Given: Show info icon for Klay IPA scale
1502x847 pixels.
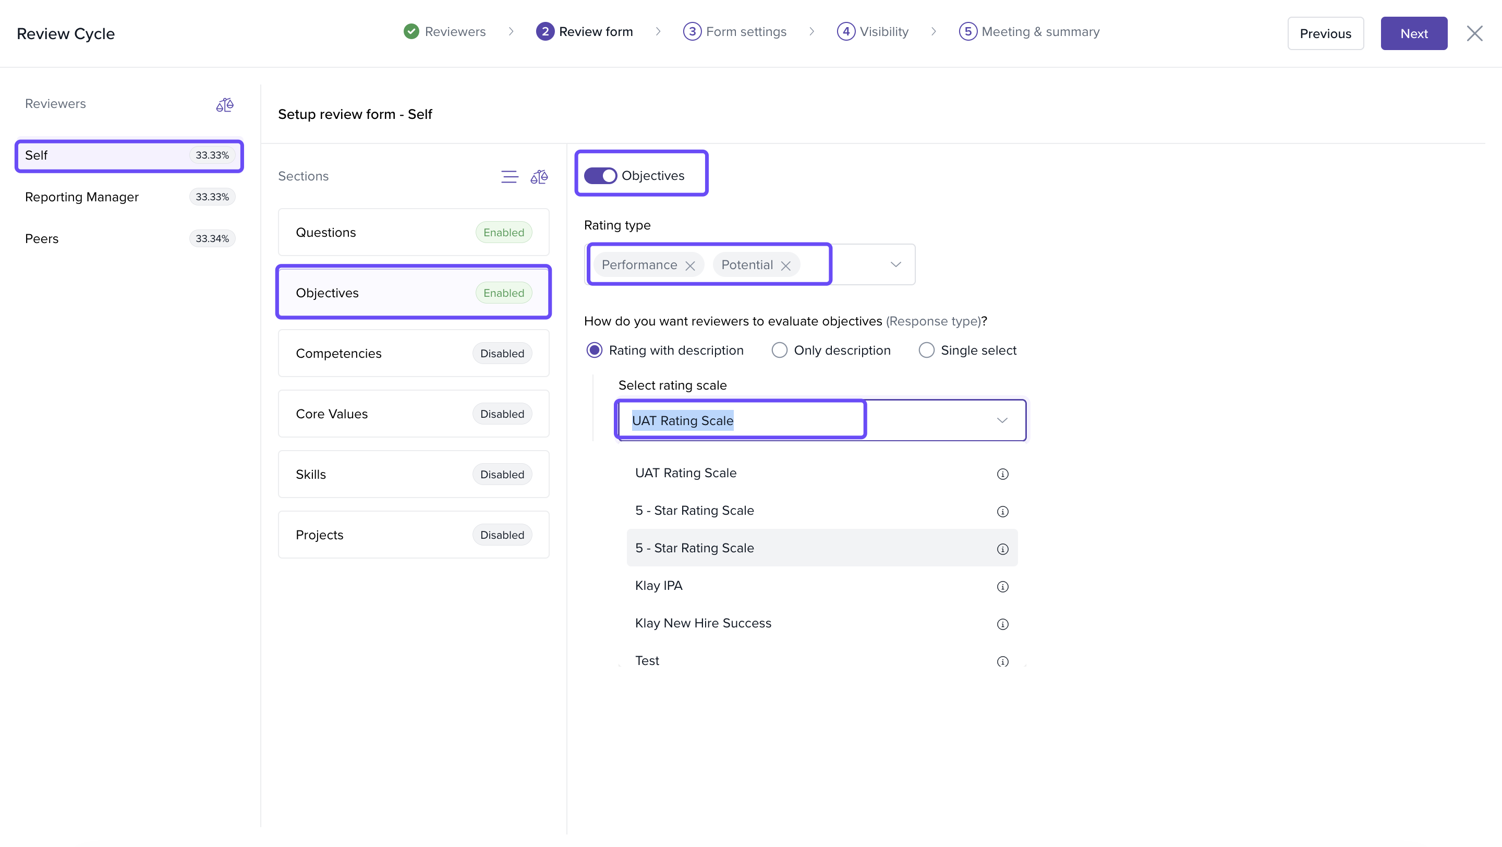Looking at the screenshot, I should [x=1002, y=586].
